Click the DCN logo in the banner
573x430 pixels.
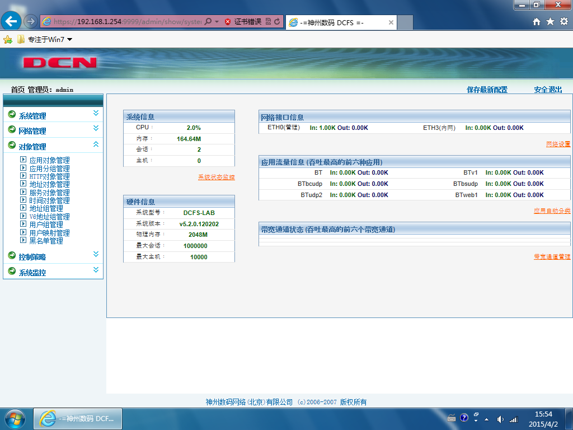[x=59, y=63]
